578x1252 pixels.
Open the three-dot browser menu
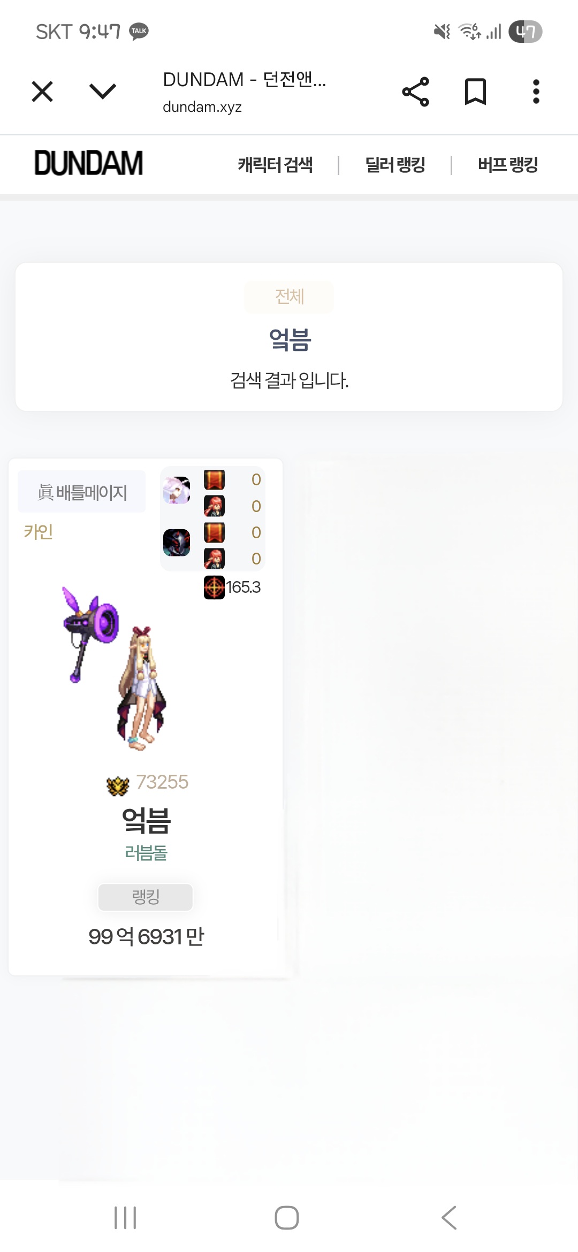pos(536,91)
